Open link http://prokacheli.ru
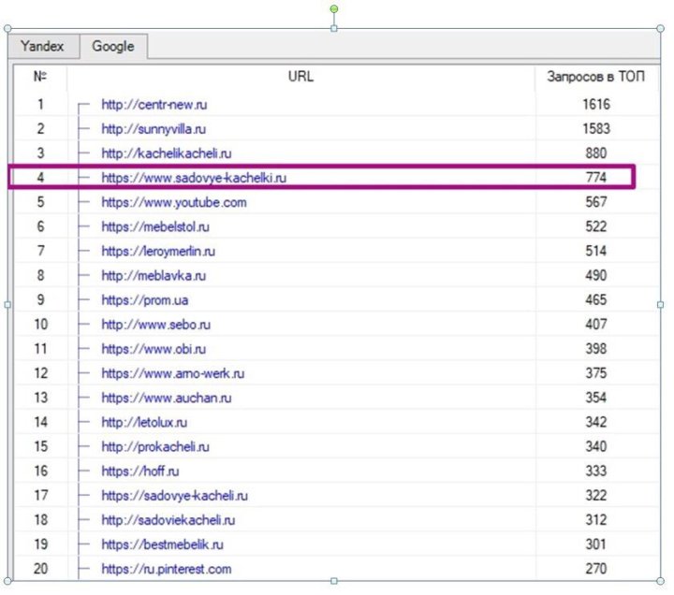Image resolution: width=674 pixels, height=595 pixels. pyautogui.click(x=155, y=447)
